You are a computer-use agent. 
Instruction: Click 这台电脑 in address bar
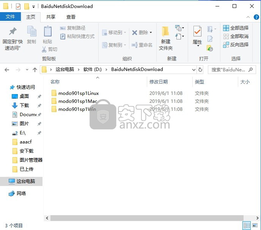[x=65, y=69]
